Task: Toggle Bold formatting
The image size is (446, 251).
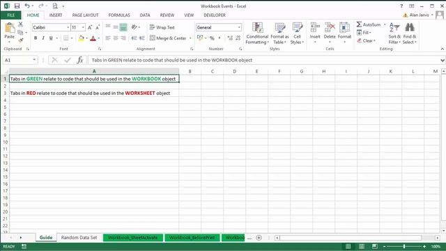Action: (36, 38)
